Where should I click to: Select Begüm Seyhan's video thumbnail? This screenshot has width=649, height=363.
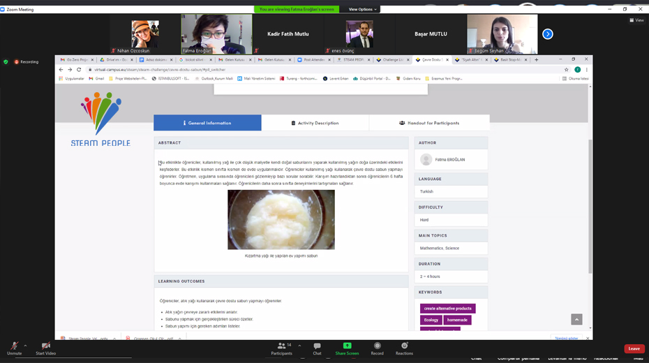502,34
